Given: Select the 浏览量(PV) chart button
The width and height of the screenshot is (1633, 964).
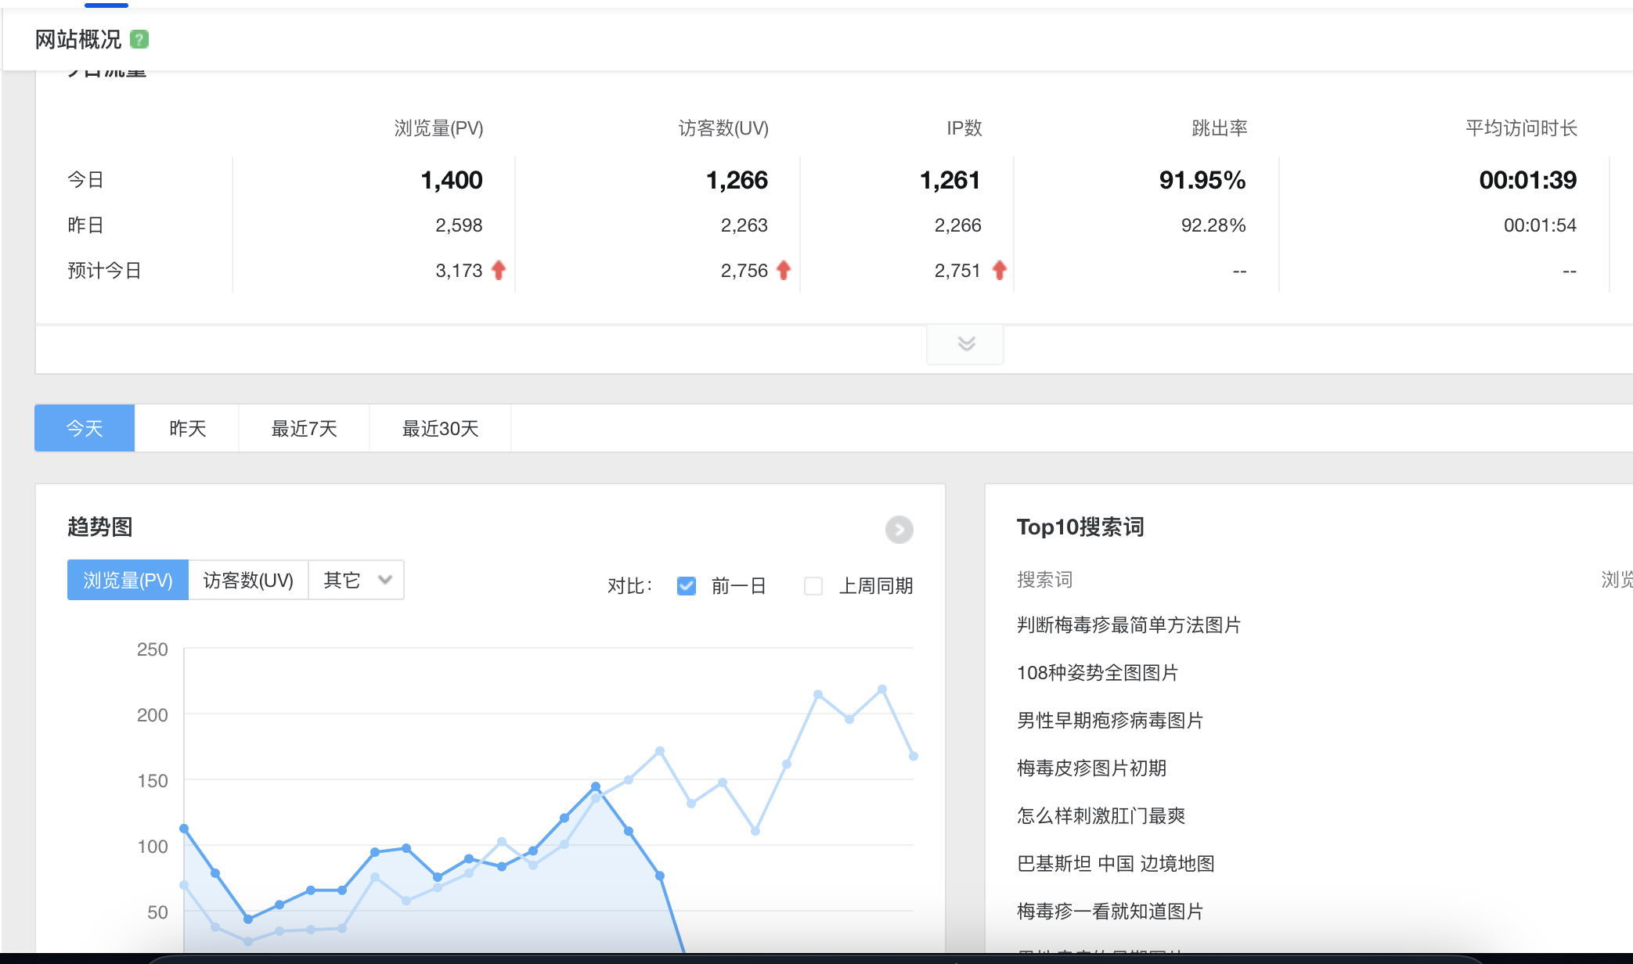Looking at the screenshot, I should (x=128, y=580).
